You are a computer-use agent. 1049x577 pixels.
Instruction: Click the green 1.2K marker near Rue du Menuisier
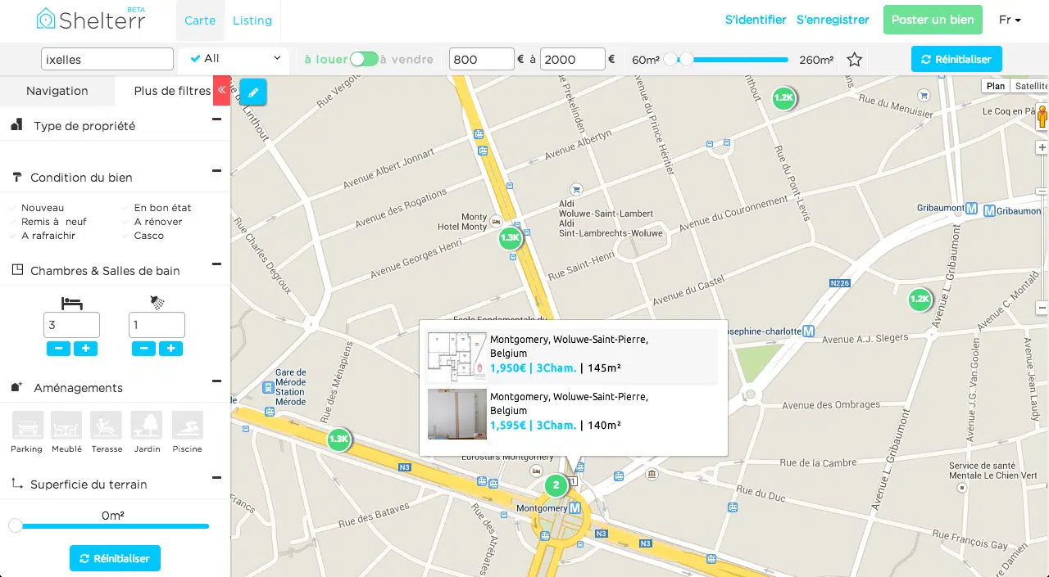click(783, 98)
